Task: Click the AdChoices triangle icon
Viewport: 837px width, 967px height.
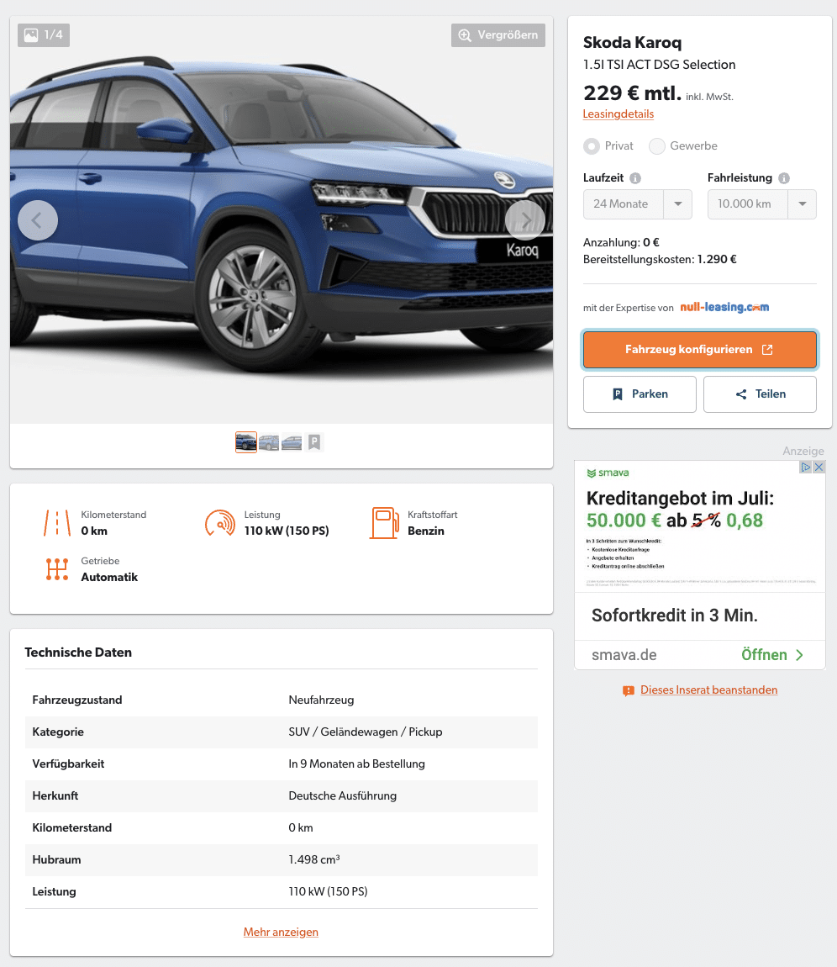Action: point(806,467)
